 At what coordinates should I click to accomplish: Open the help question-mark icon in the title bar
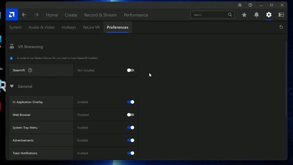pyautogui.click(x=250, y=5)
